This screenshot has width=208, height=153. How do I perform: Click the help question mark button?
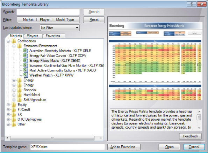tap(192, 4)
